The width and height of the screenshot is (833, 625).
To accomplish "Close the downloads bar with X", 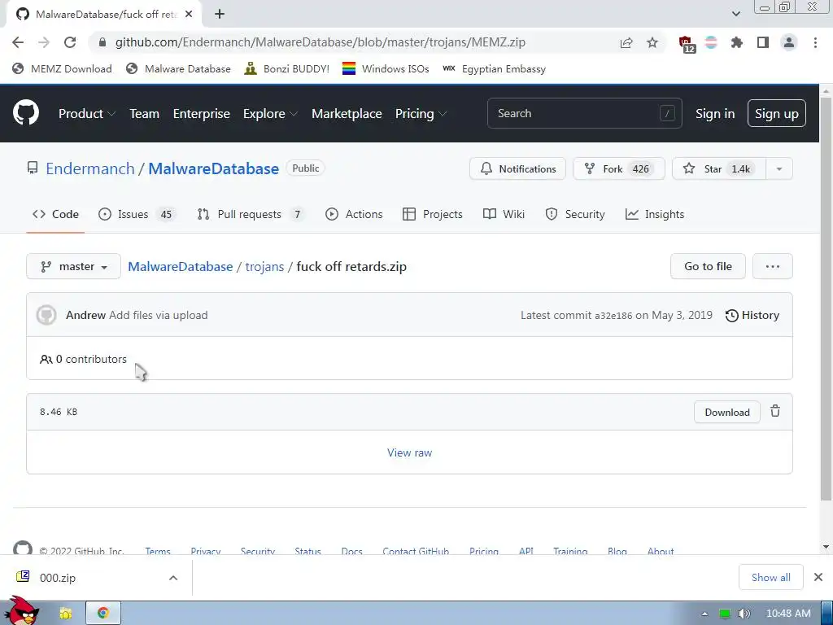I will 818,577.
